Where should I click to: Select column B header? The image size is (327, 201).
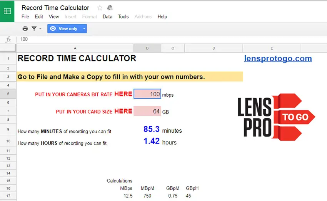pyautogui.click(x=147, y=48)
